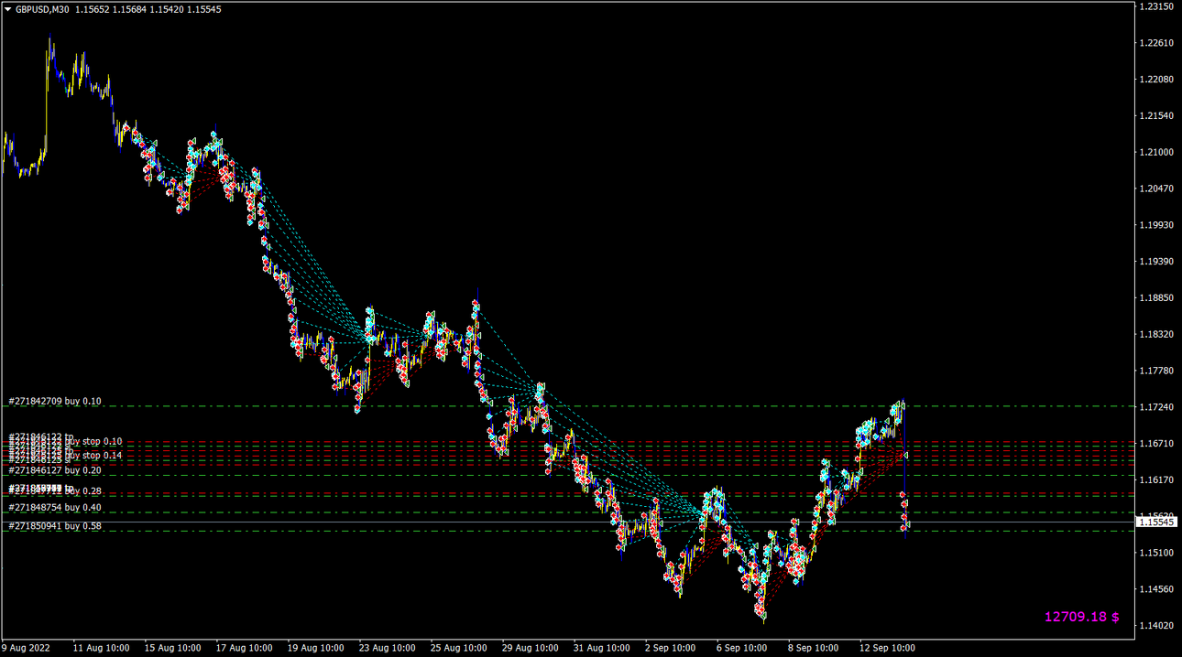Click price scale value 1.18850
The height and width of the screenshot is (657, 1182).
coord(1155,298)
